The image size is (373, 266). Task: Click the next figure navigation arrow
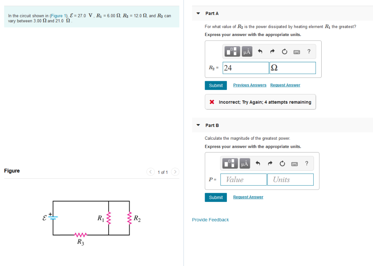click(175, 172)
